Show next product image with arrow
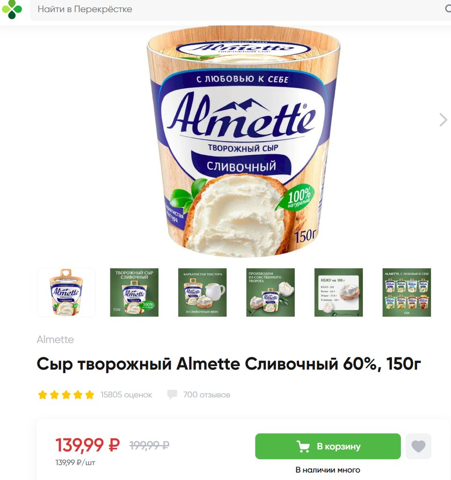 click(x=443, y=120)
